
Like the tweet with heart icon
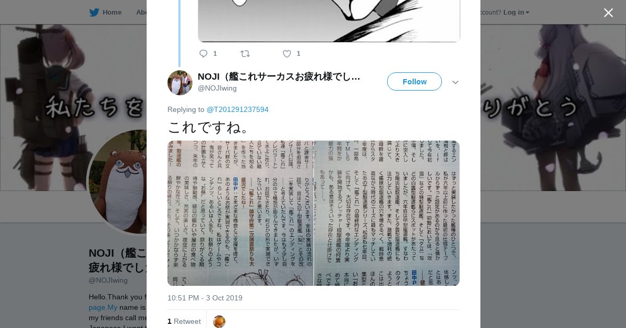coord(287,54)
